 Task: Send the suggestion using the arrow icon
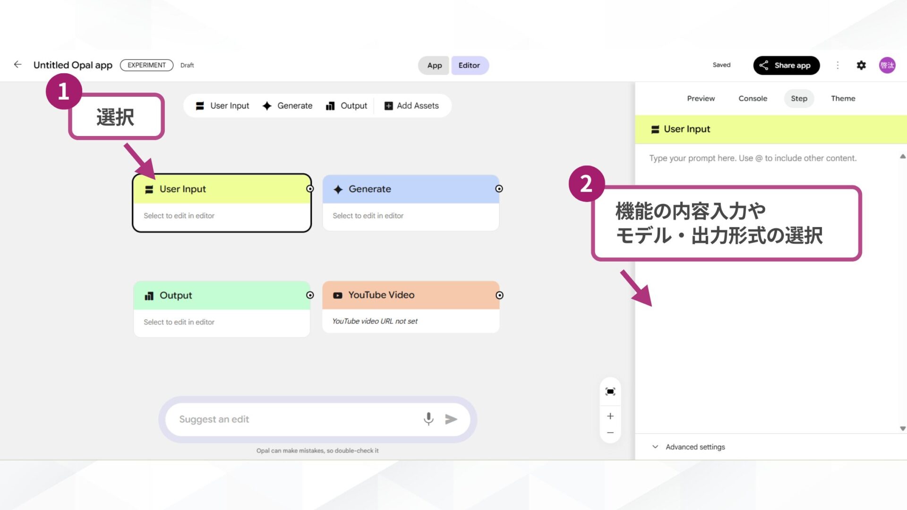[450, 419]
